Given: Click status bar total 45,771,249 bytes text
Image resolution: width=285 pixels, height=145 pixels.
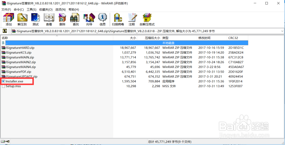Looking at the screenshot, I should pyautogui.click(x=170, y=142).
